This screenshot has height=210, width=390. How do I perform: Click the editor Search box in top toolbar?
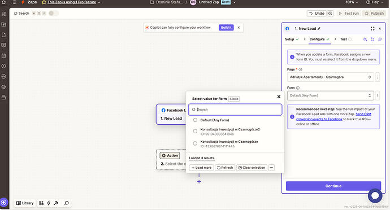22,14
